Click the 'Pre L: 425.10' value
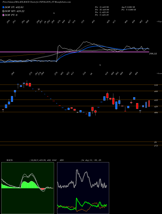The height and width of the screenshot is (214, 162). (x=102, y=12)
